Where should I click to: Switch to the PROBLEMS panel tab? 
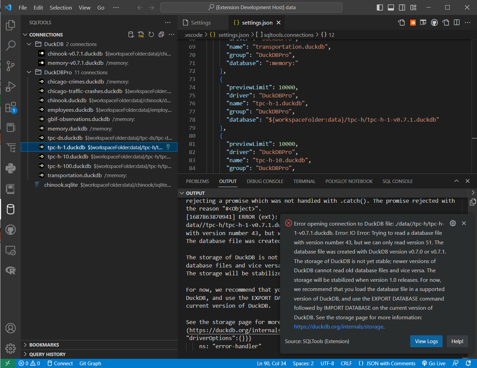[x=198, y=181]
